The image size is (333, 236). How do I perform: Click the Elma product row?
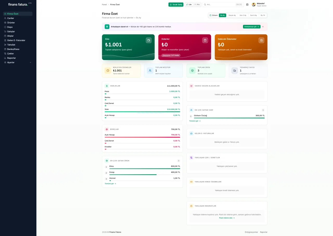click(142, 167)
